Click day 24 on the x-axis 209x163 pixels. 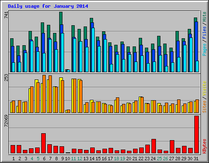click(x=153, y=159)
